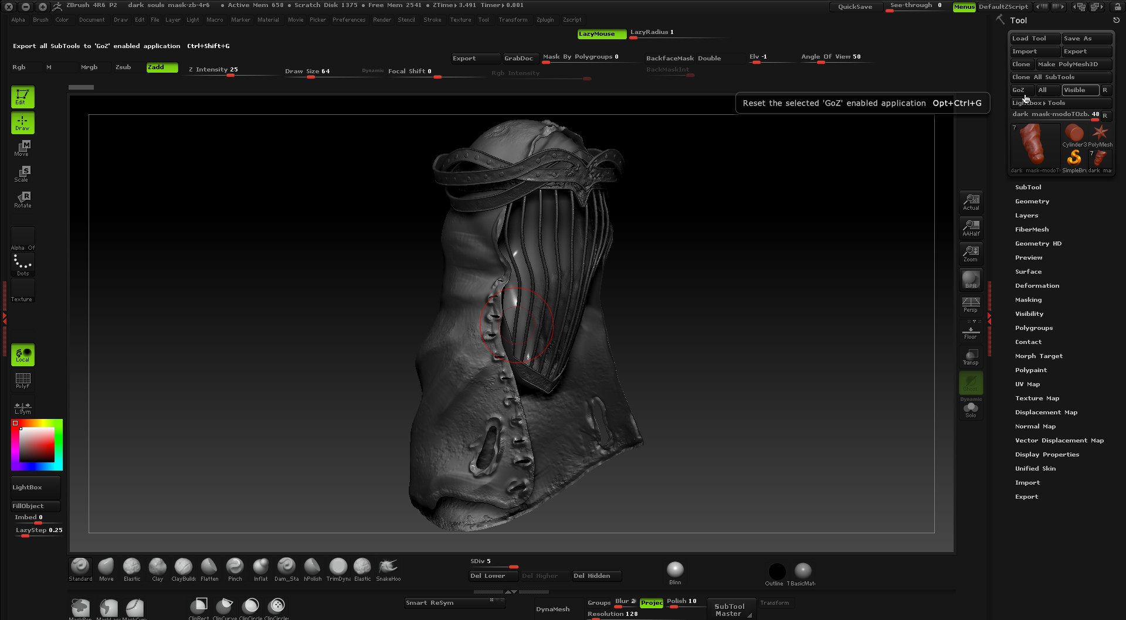Disable the LazyMouse toggle
The width and height of the screenshot is (1126, 620).
601,34
